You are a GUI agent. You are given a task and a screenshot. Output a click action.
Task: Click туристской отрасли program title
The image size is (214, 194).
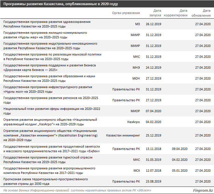pos(48,160)
